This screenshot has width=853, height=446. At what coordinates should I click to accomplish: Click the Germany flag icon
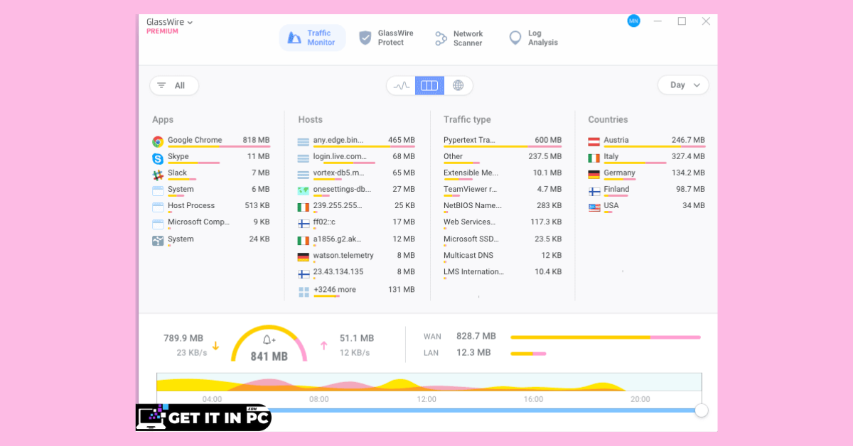point(594,174)
